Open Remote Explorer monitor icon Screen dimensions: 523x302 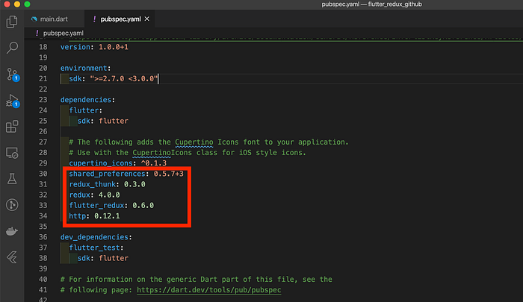(12, 153)
